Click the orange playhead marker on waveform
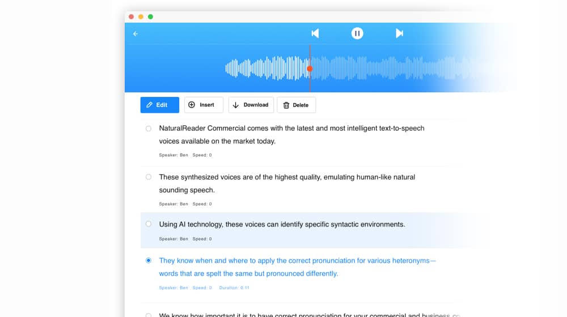The image size is (567, 317). (310, 68)
